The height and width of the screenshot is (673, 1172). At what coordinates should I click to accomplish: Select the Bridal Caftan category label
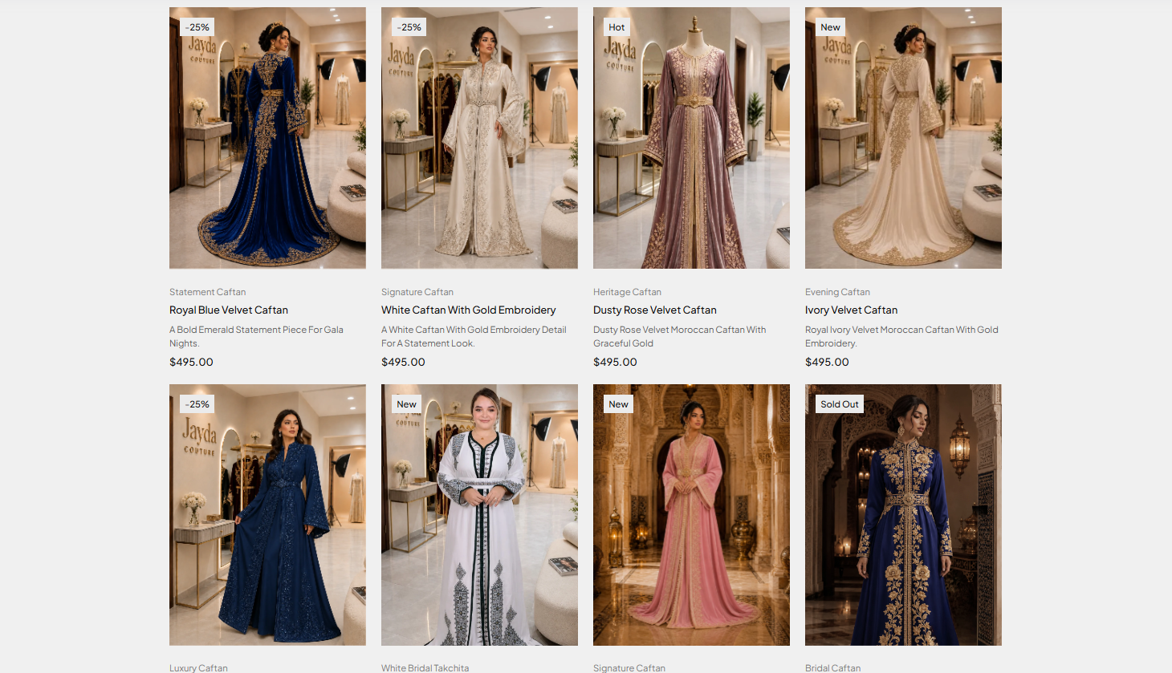[x=832, y=667]
